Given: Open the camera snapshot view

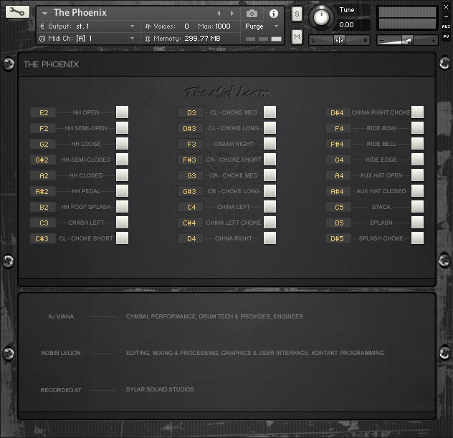Looking at the screenshot, I should (x=252, y=13).
